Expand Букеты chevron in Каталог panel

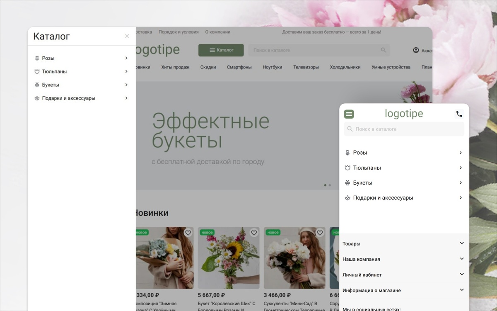pos(126,85)
